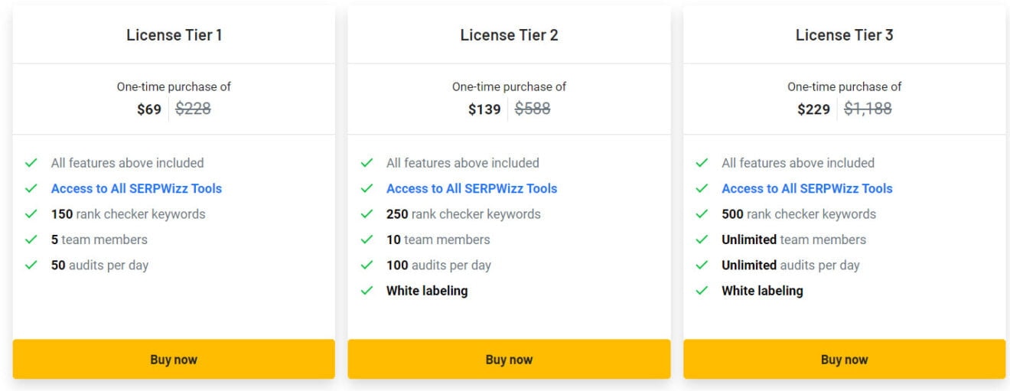
Task: Open Access to All SERPWizz Tools link in Tier 3
Action: [806, 188]
